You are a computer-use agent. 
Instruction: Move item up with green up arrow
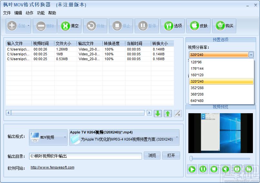click(x=168, y=114)
